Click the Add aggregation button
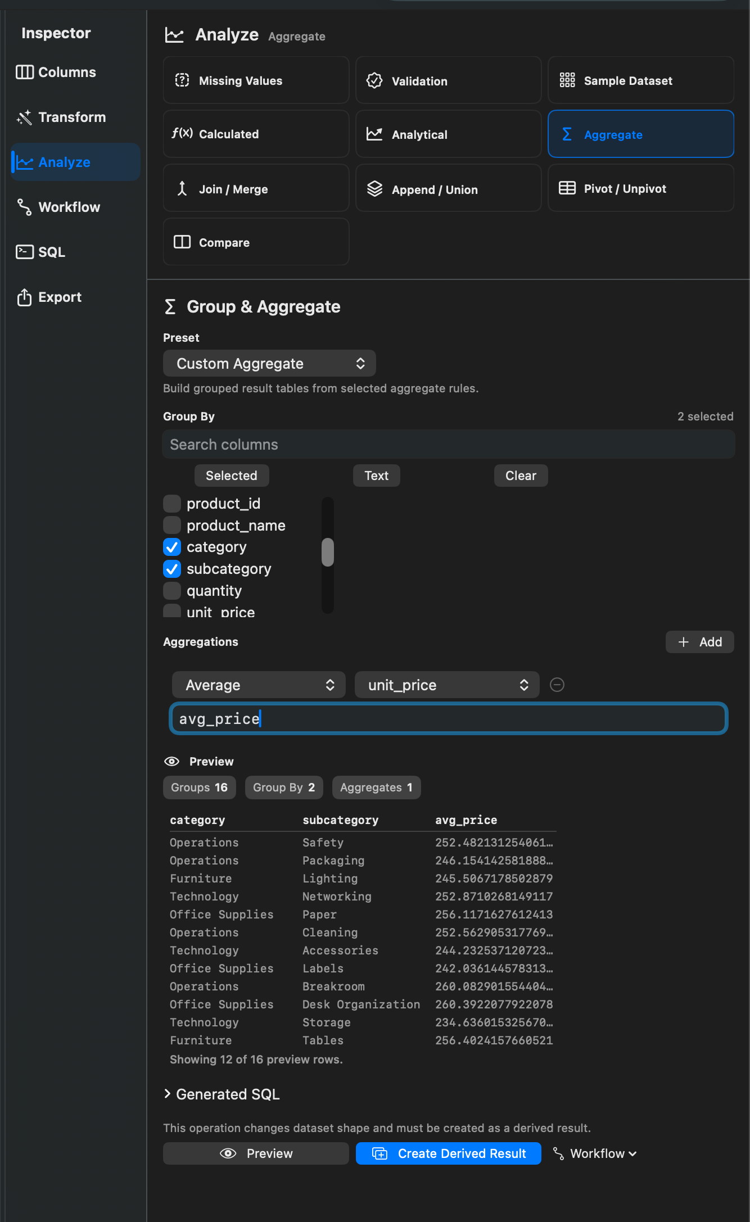 pyautogui.click(x=700, y=642)
